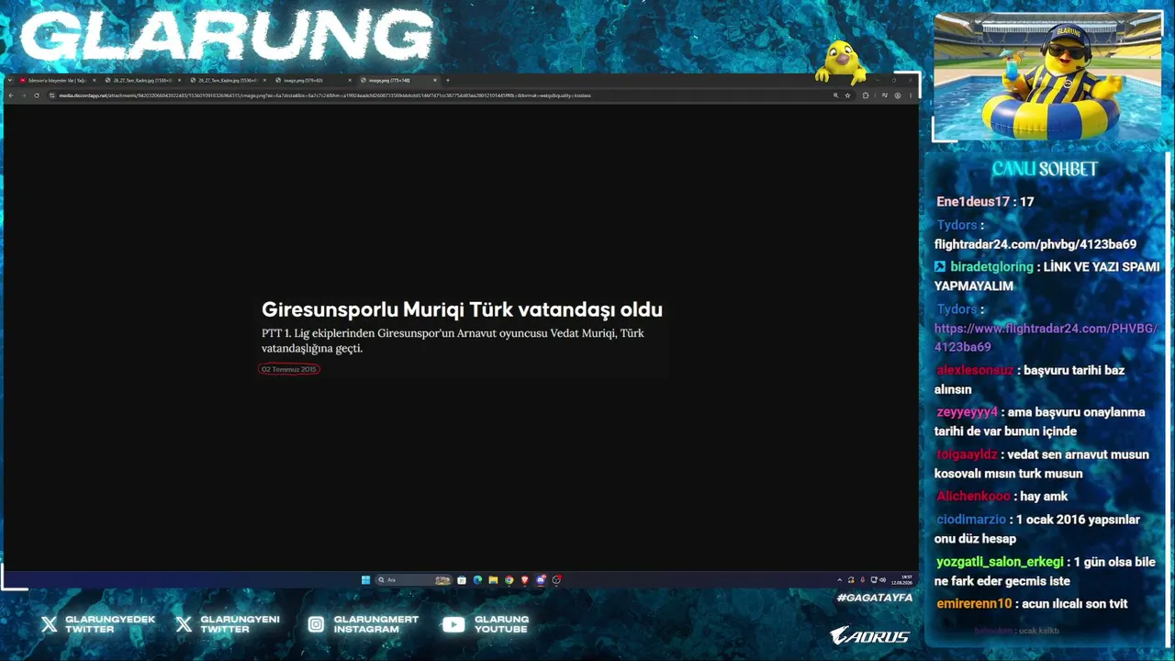The height and width of the screenshot is (661, 1175).
Task: Click the #GAGATAYFA hashtag text
Action: [x=875, y=598]
